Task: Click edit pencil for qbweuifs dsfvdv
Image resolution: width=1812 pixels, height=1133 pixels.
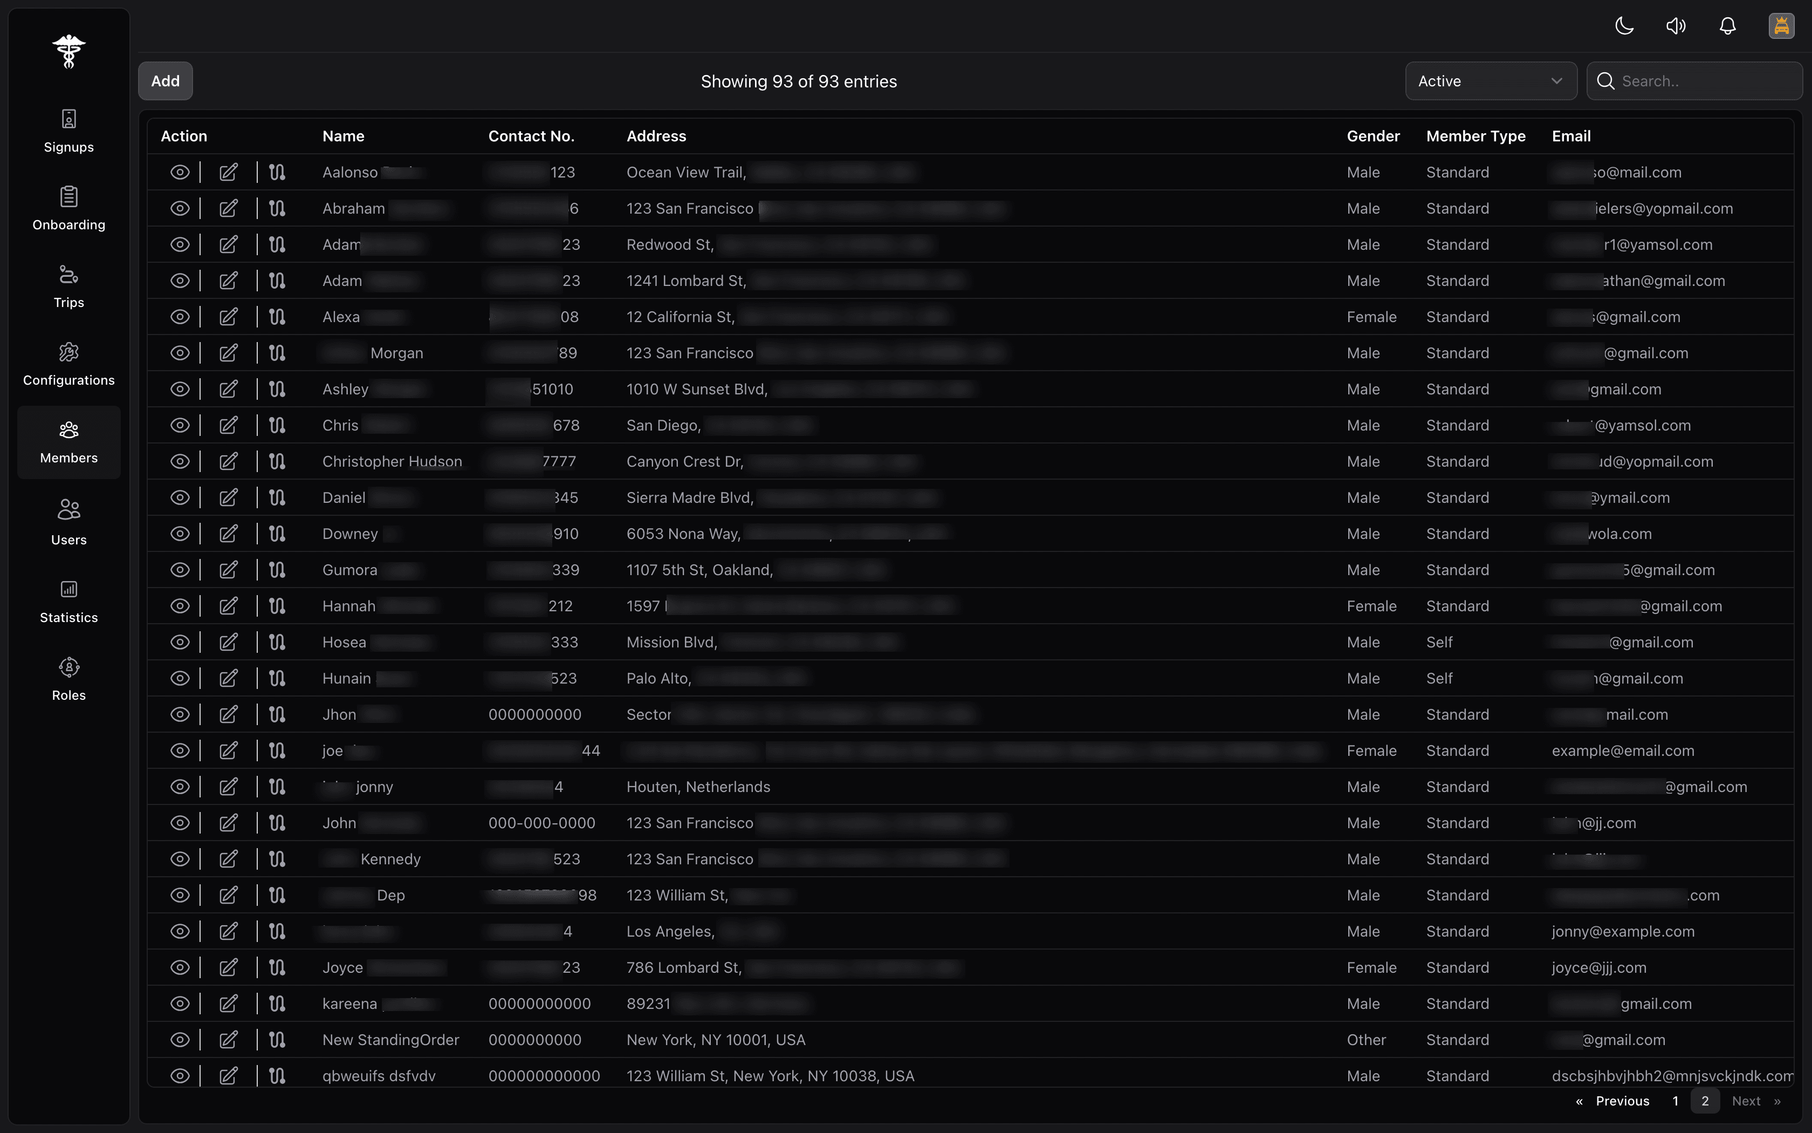Action: click(x=228, y=1076)
